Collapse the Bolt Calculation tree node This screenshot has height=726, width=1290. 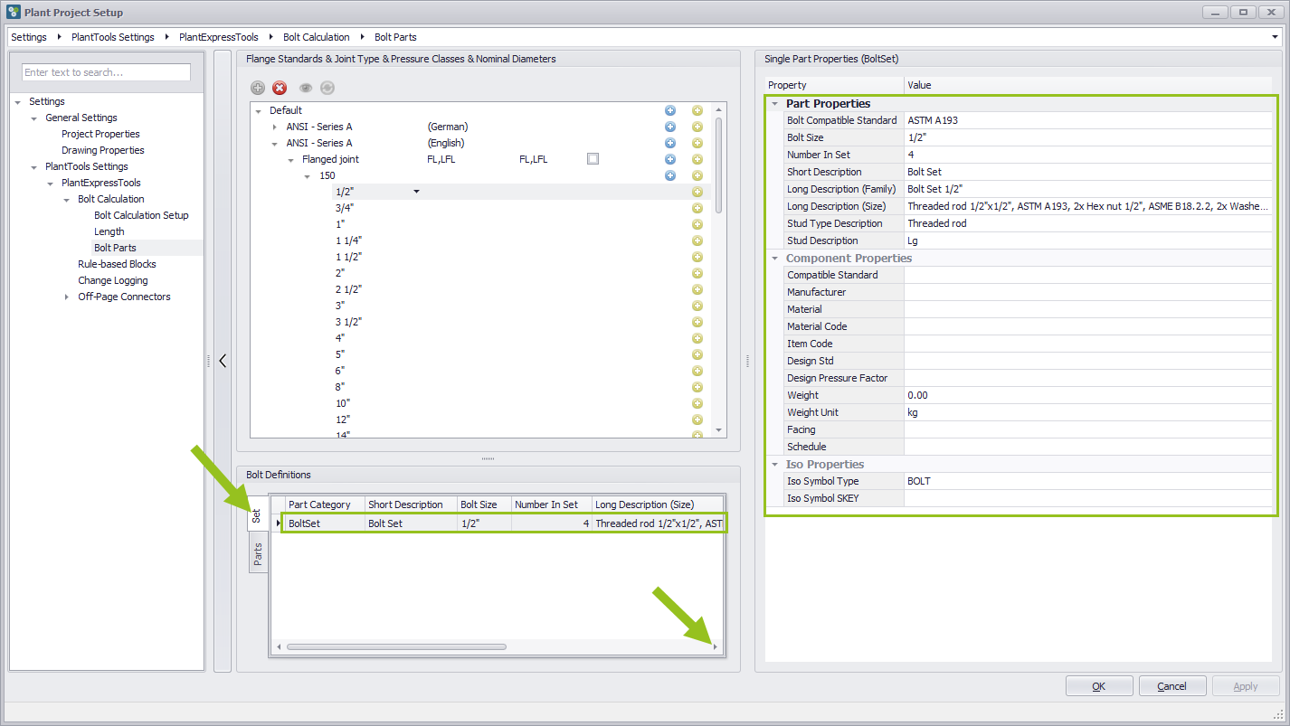pos(67,199)
